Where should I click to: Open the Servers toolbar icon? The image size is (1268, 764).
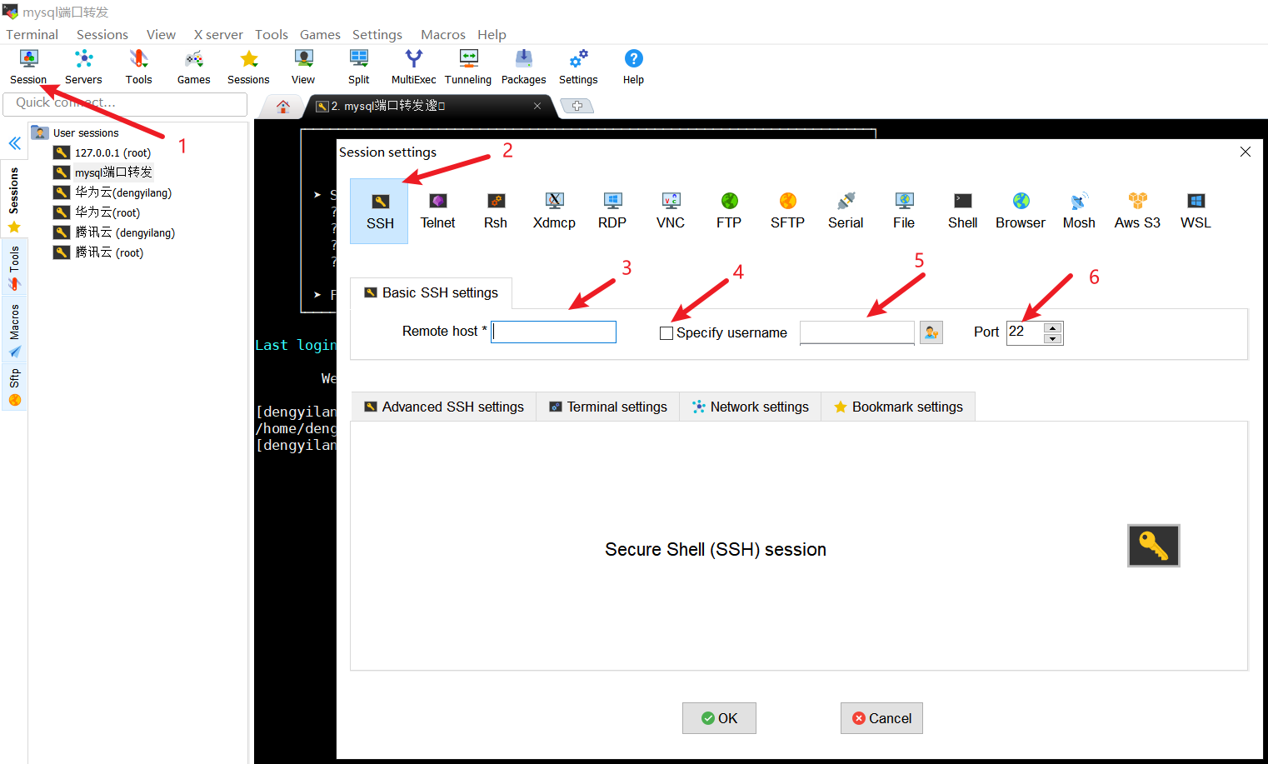coord(83,67)
